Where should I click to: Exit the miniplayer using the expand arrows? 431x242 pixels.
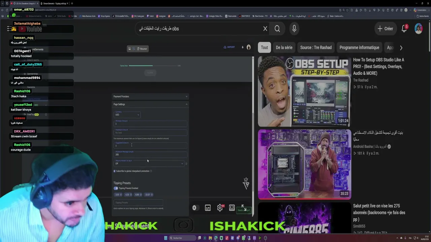243,207
